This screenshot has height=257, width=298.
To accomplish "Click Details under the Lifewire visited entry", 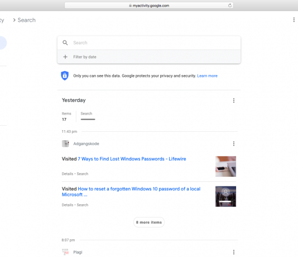I will click(x=68, y=174).
